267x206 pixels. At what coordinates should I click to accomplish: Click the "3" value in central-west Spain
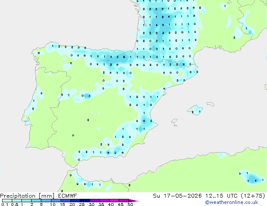pos(89,96)
